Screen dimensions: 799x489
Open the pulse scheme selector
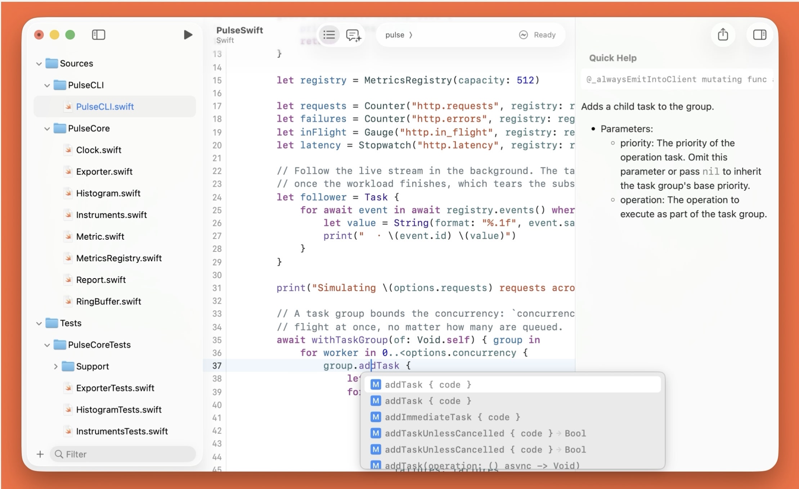(x=399, y=35)
